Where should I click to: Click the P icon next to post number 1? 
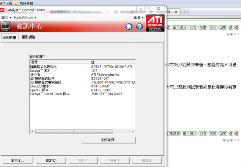(232, 34)
